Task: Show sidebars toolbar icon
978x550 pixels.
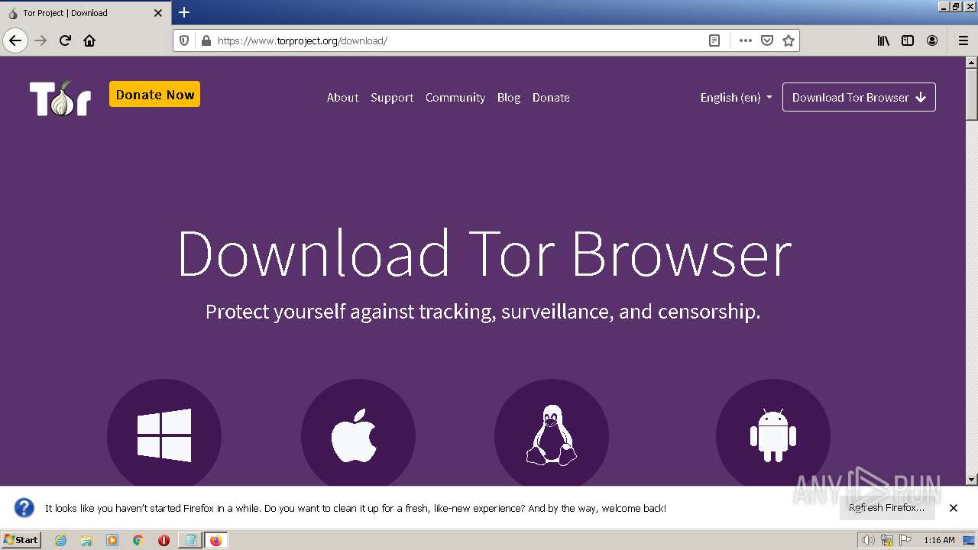Action: click(908, 40)
